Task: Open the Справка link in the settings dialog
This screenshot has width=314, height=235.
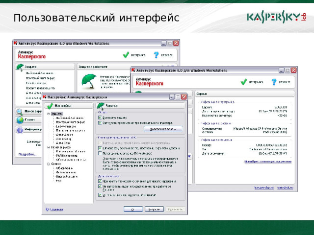Action: (56, 210)
